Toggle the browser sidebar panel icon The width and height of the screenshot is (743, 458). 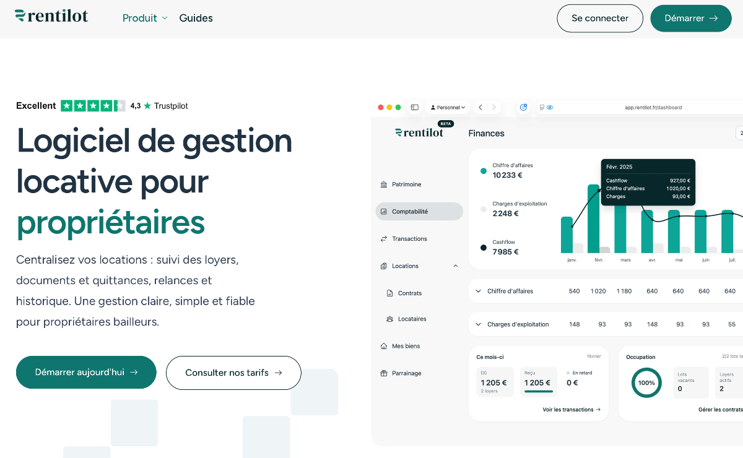pos(415,107)
